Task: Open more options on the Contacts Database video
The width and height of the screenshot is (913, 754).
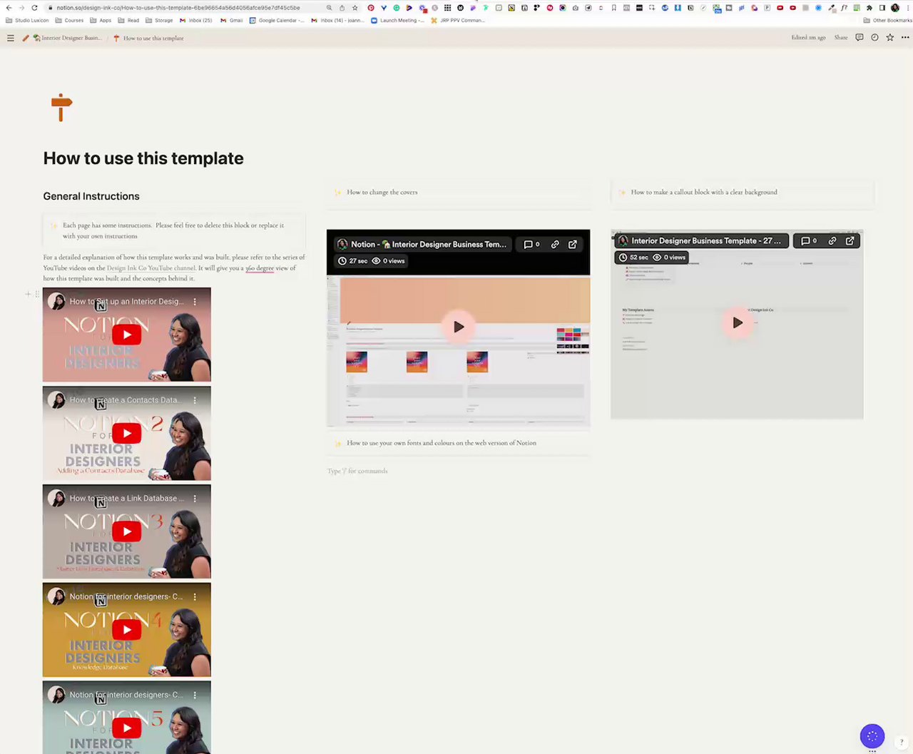Action: pyautogui.click(x=195, y=400)
